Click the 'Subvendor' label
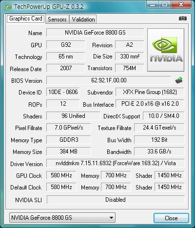 (x=100, y=93)
